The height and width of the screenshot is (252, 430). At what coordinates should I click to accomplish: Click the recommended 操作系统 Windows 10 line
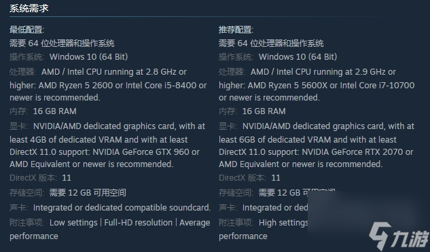[x=278, y=57]
